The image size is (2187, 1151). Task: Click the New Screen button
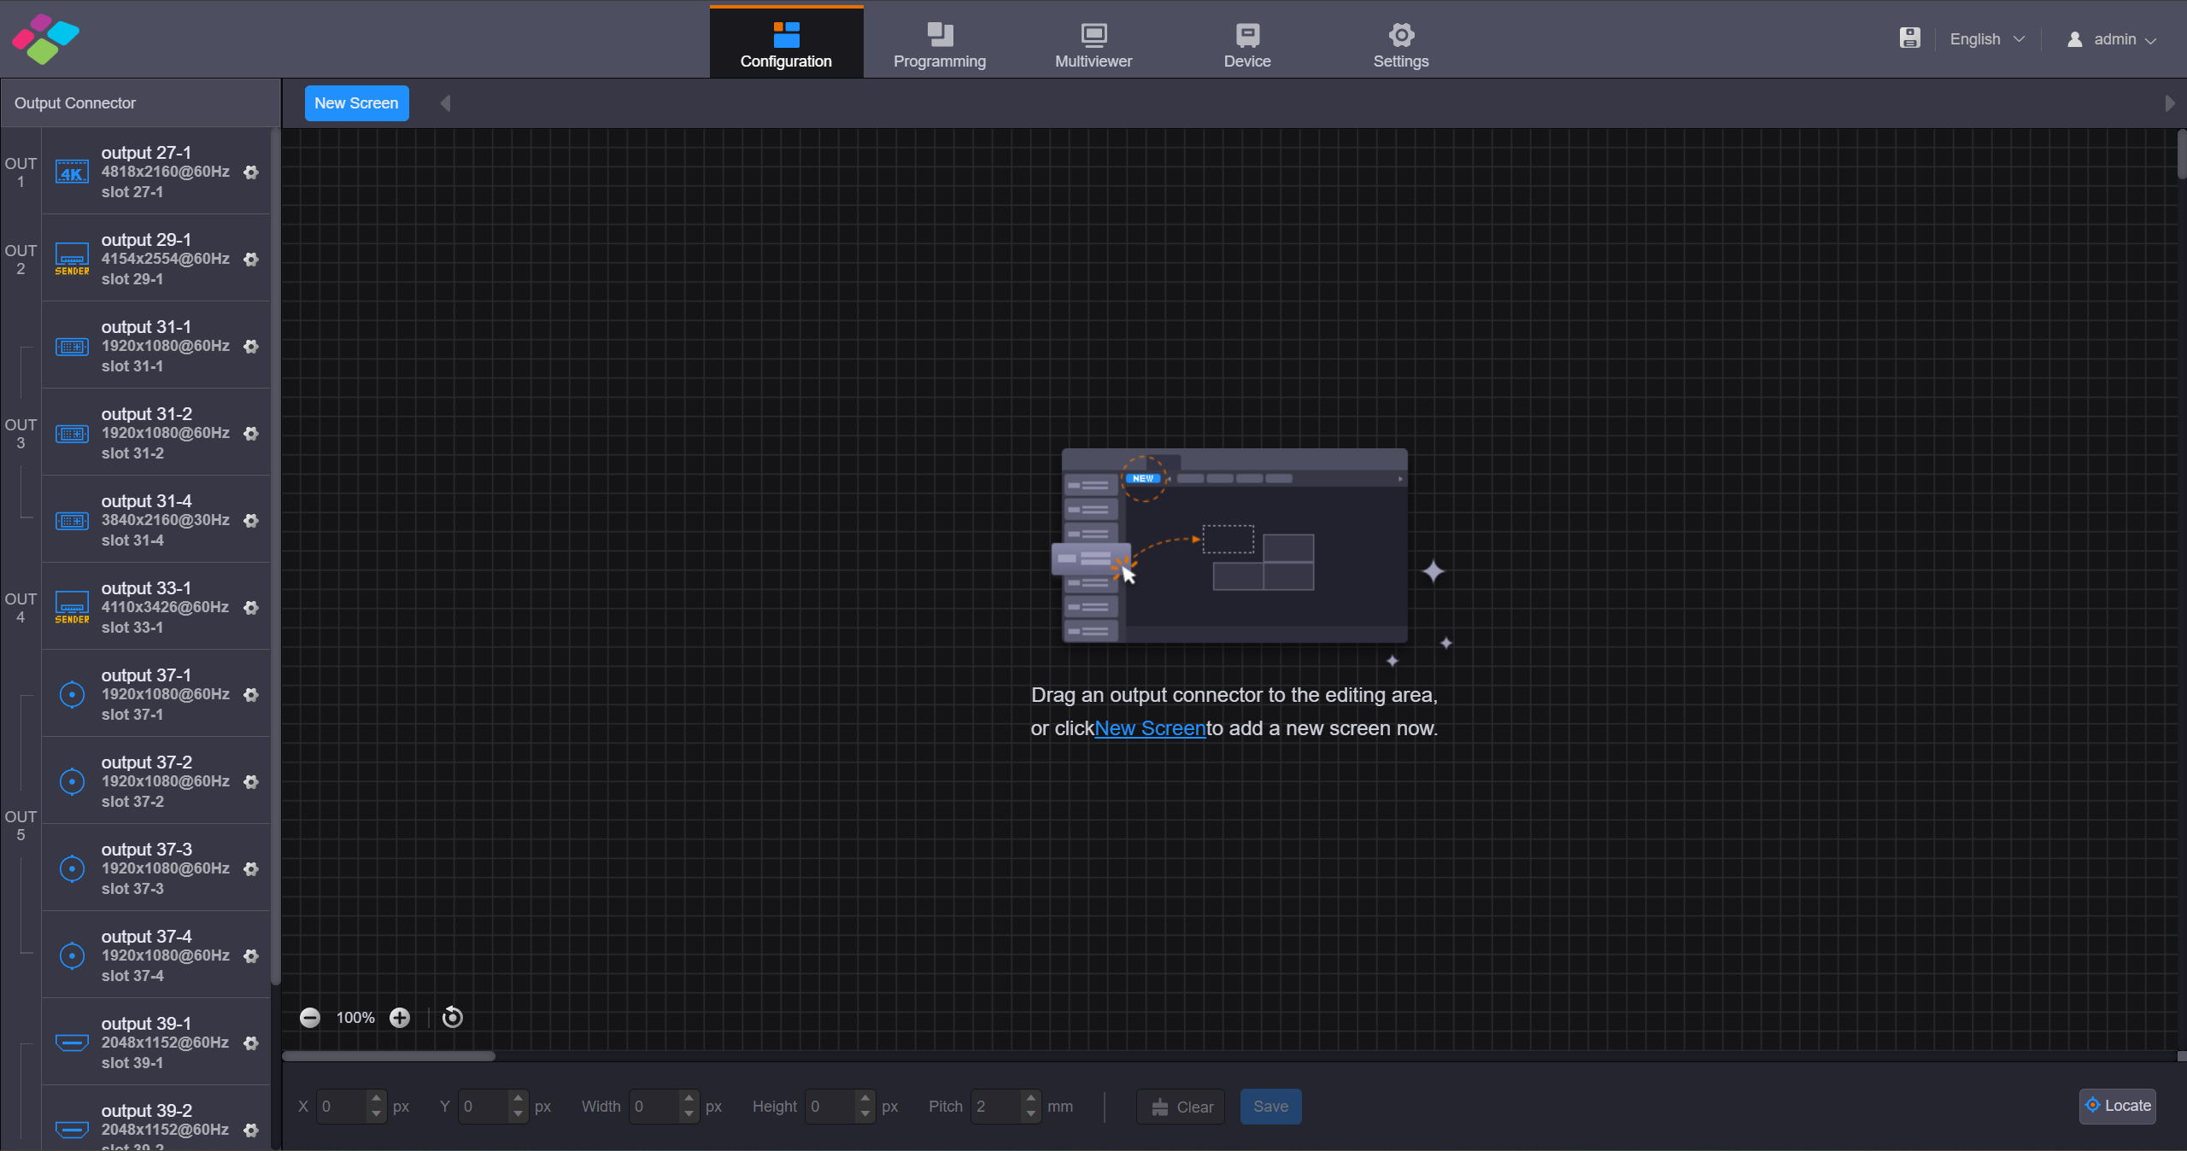356,102
